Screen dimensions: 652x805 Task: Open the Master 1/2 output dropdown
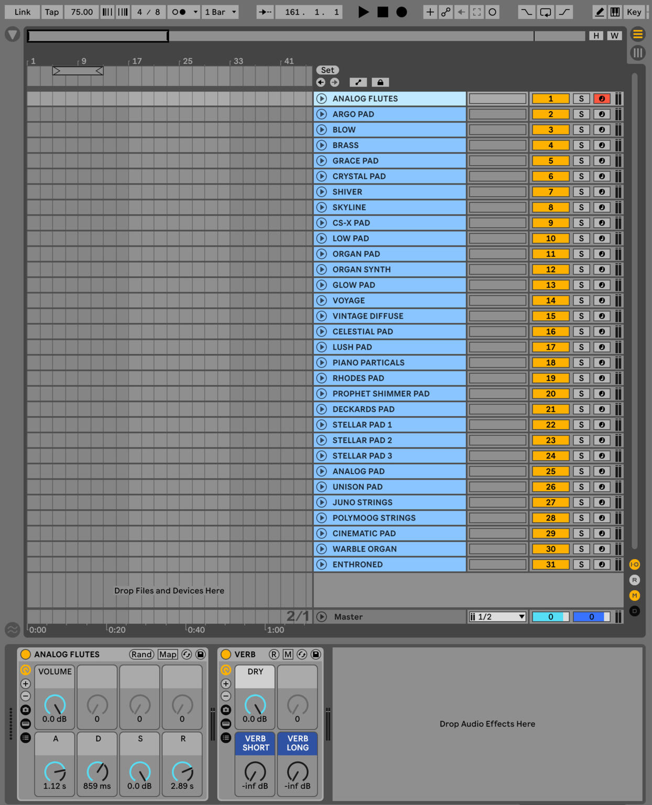(x=497, y=617)
